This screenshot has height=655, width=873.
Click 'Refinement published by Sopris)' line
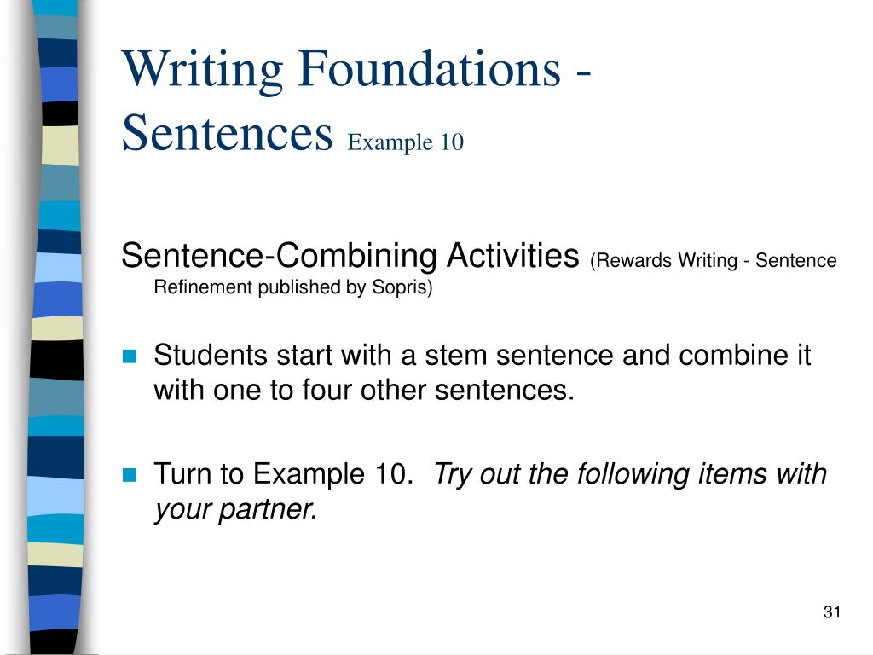pyautogui.click(x=293, y=287)
